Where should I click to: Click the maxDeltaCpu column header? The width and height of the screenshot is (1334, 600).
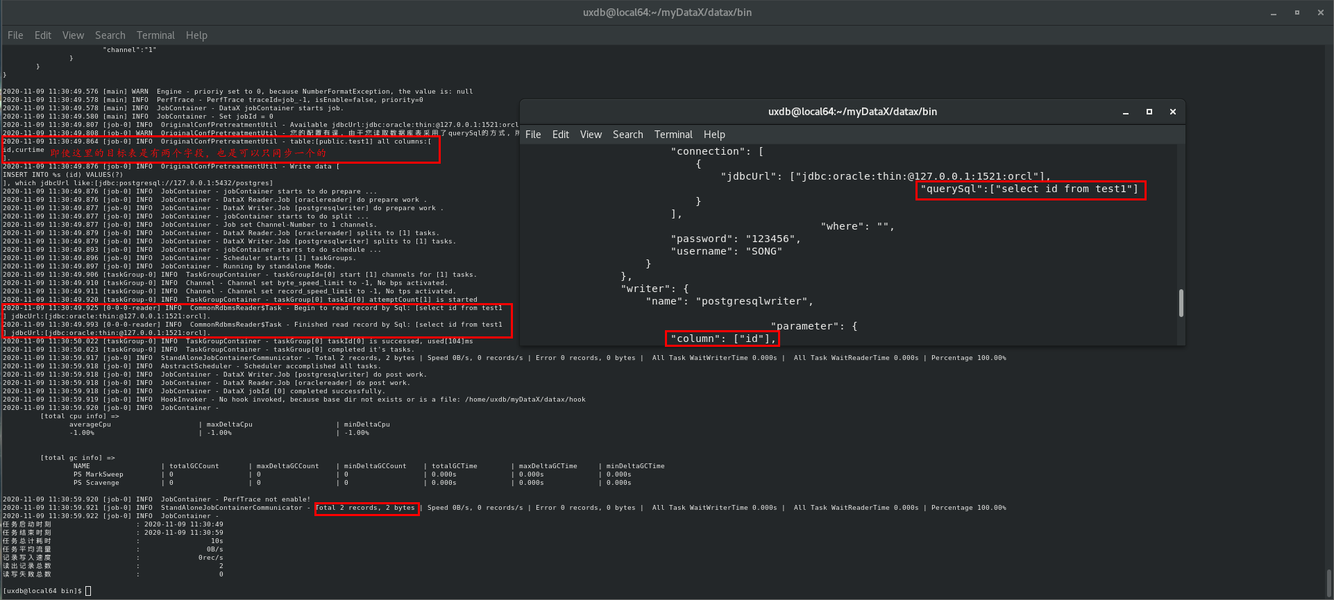[x=230, y=425]
